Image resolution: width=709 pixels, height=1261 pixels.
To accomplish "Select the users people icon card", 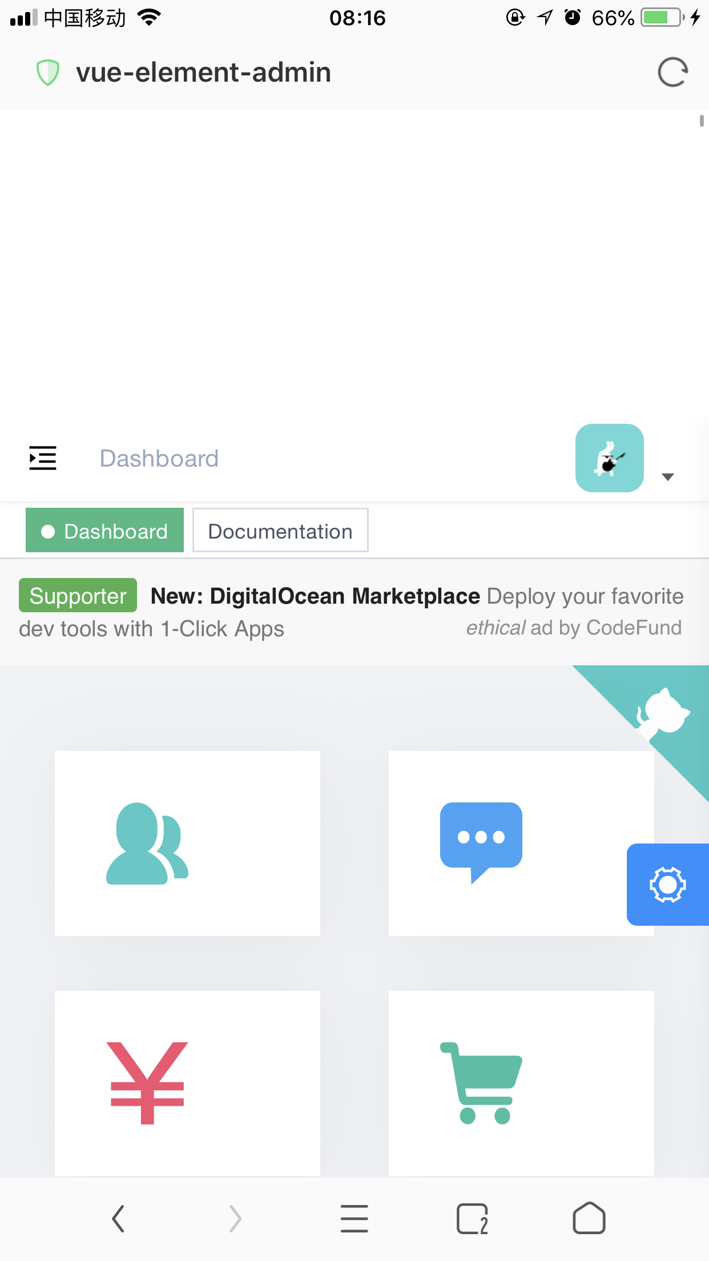I will pyautogui.click(x=187, y=843).
